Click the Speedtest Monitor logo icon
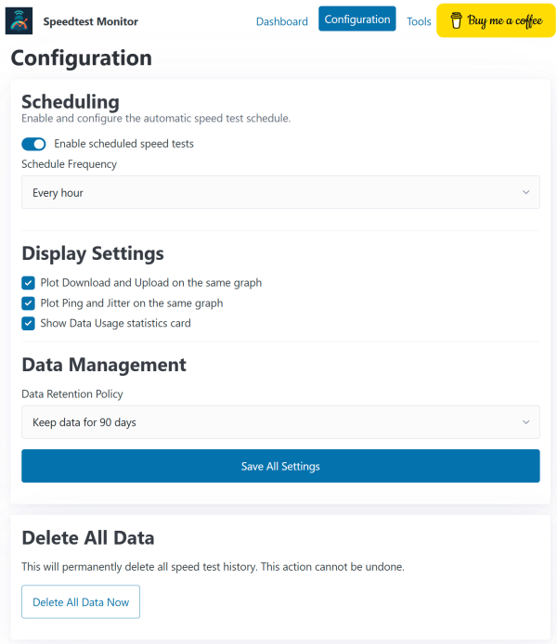The height and width of the screenshot is (644, 557). tap(19, 21)
